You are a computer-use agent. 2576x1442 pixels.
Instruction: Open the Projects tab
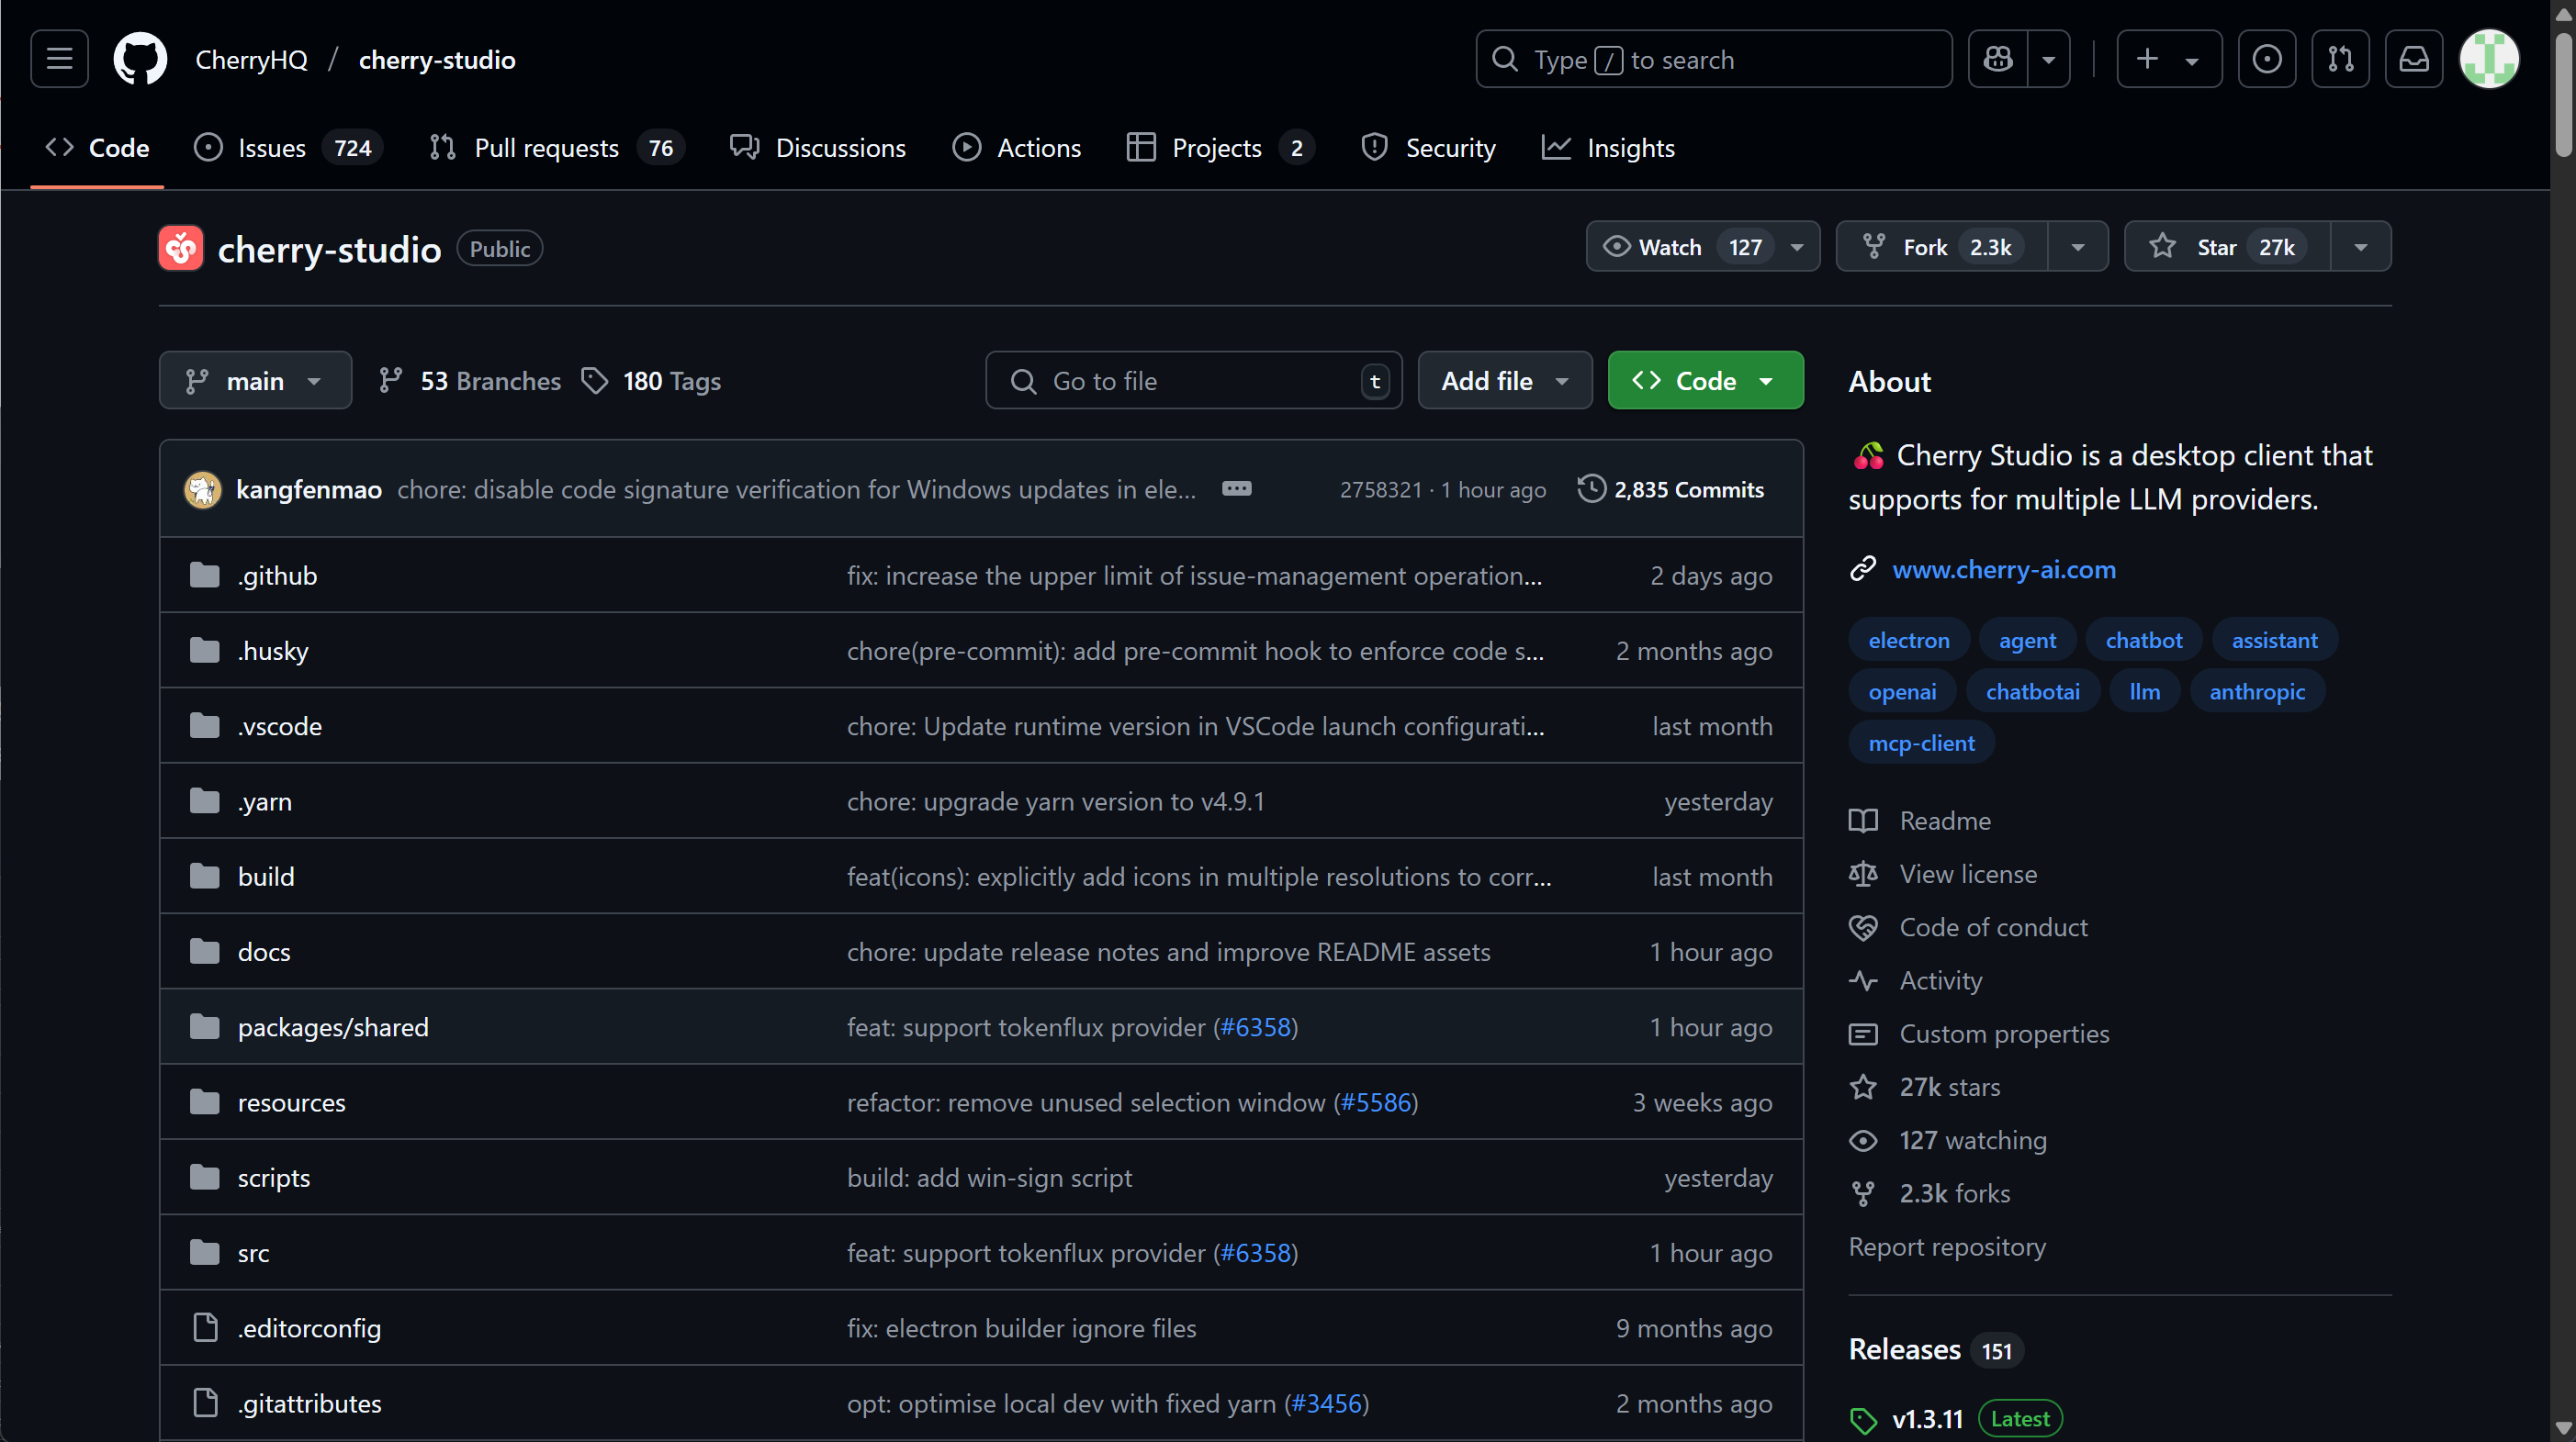coord(1220,148)
